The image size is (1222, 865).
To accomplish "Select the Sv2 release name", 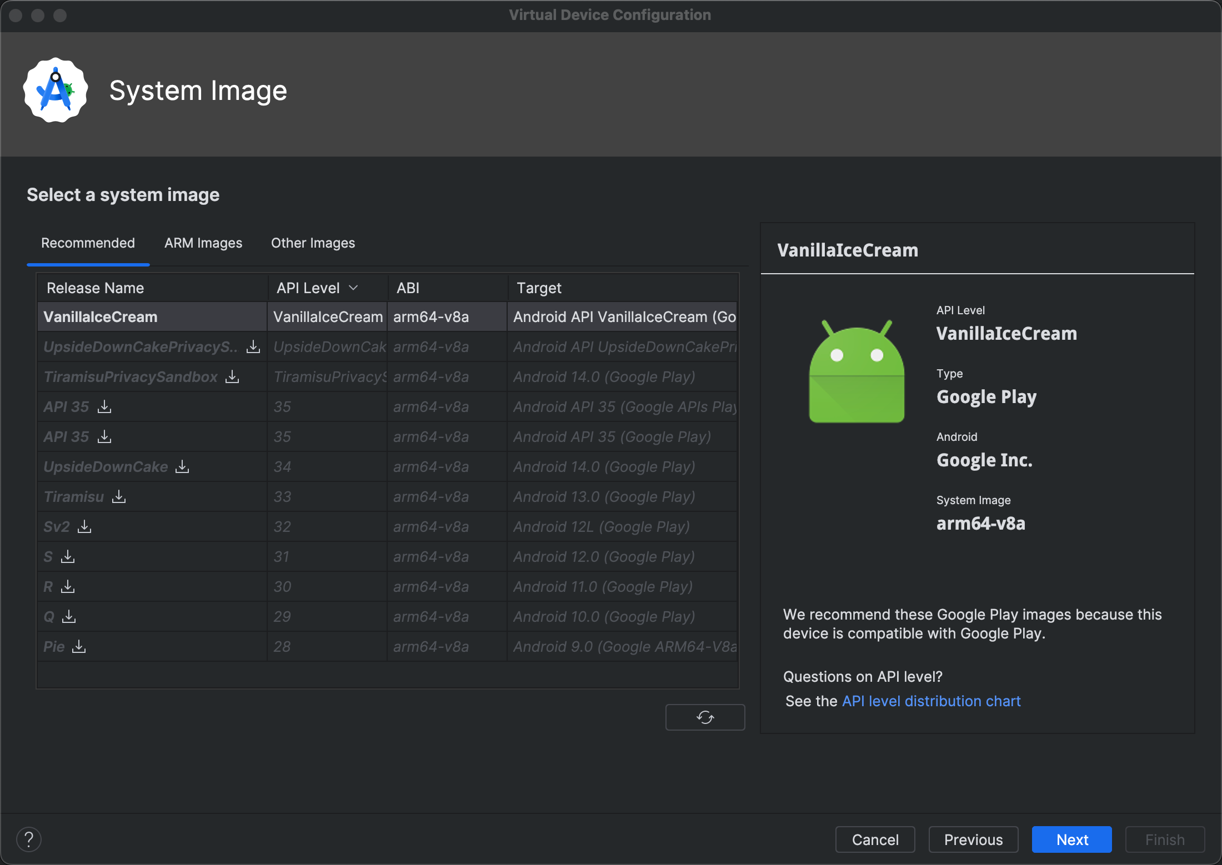I will point(57,526).
